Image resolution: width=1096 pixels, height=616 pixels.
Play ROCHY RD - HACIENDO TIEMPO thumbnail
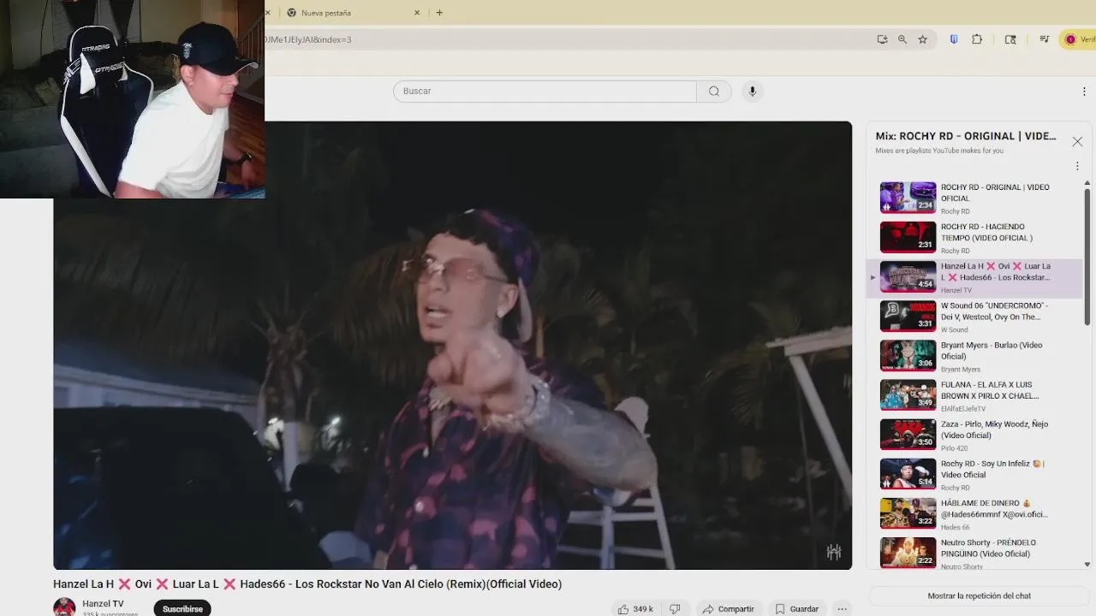tap(908, 237)
